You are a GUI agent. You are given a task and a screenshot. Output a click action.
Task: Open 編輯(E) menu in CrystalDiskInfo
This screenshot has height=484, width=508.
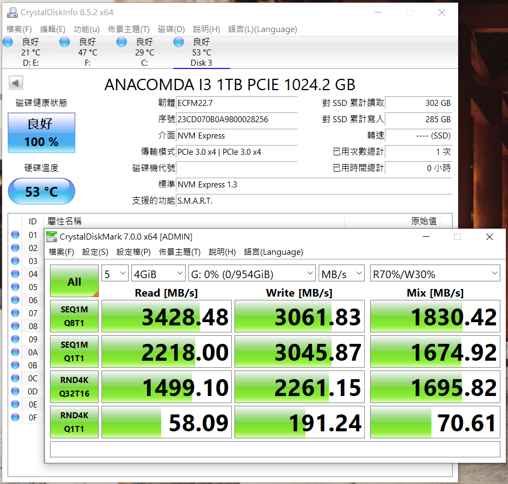[53, 29]
